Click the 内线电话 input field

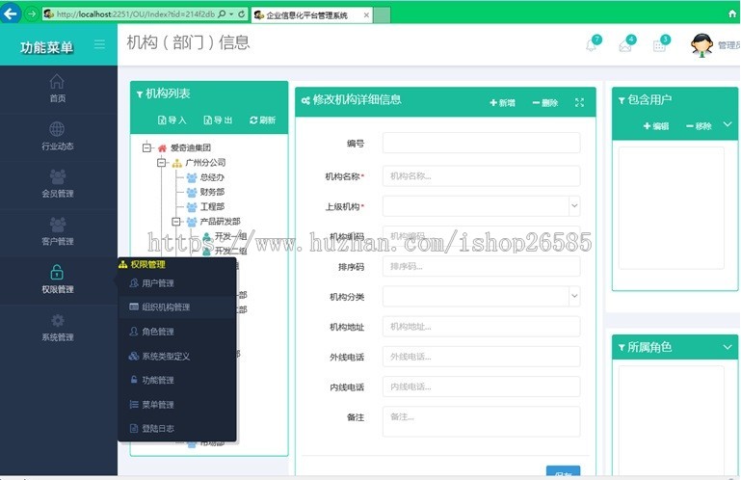point(481,387)
